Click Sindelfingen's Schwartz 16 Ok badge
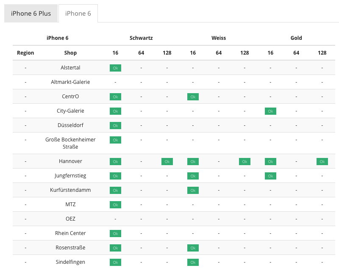The width and height of the screenshot is (339, 271). 115,263
